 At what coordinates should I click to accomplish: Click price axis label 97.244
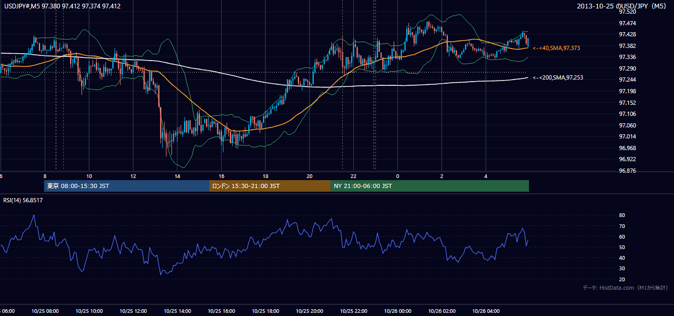627,80
